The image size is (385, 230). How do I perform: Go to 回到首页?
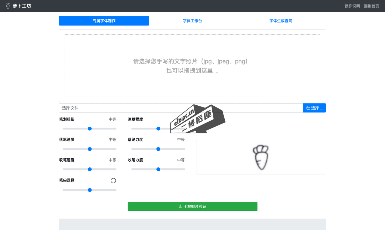click(371, 6)
